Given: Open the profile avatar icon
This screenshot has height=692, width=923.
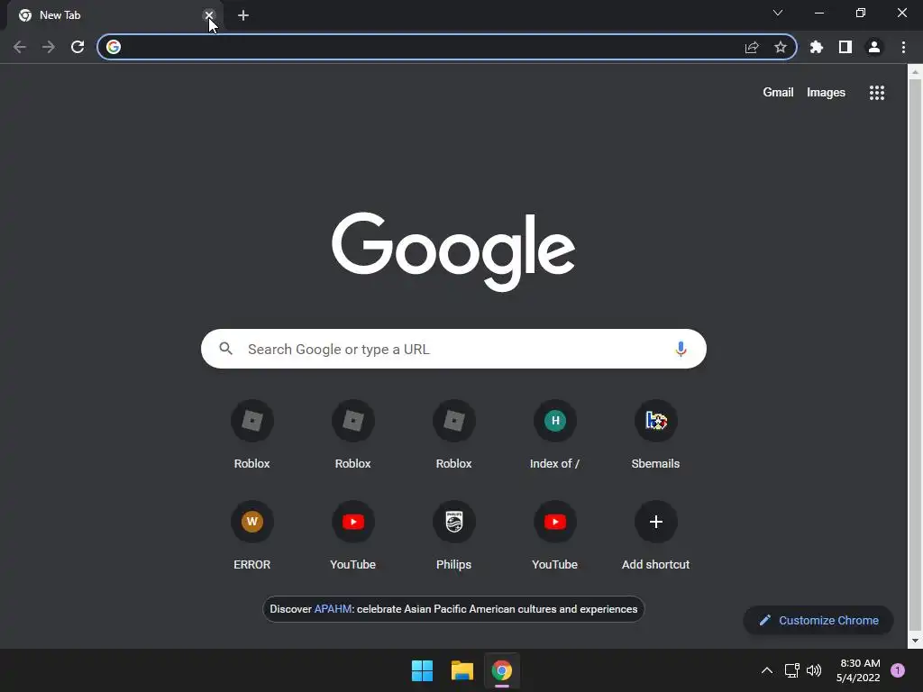Looking at the screenshot, I should (x=874, y=47).
